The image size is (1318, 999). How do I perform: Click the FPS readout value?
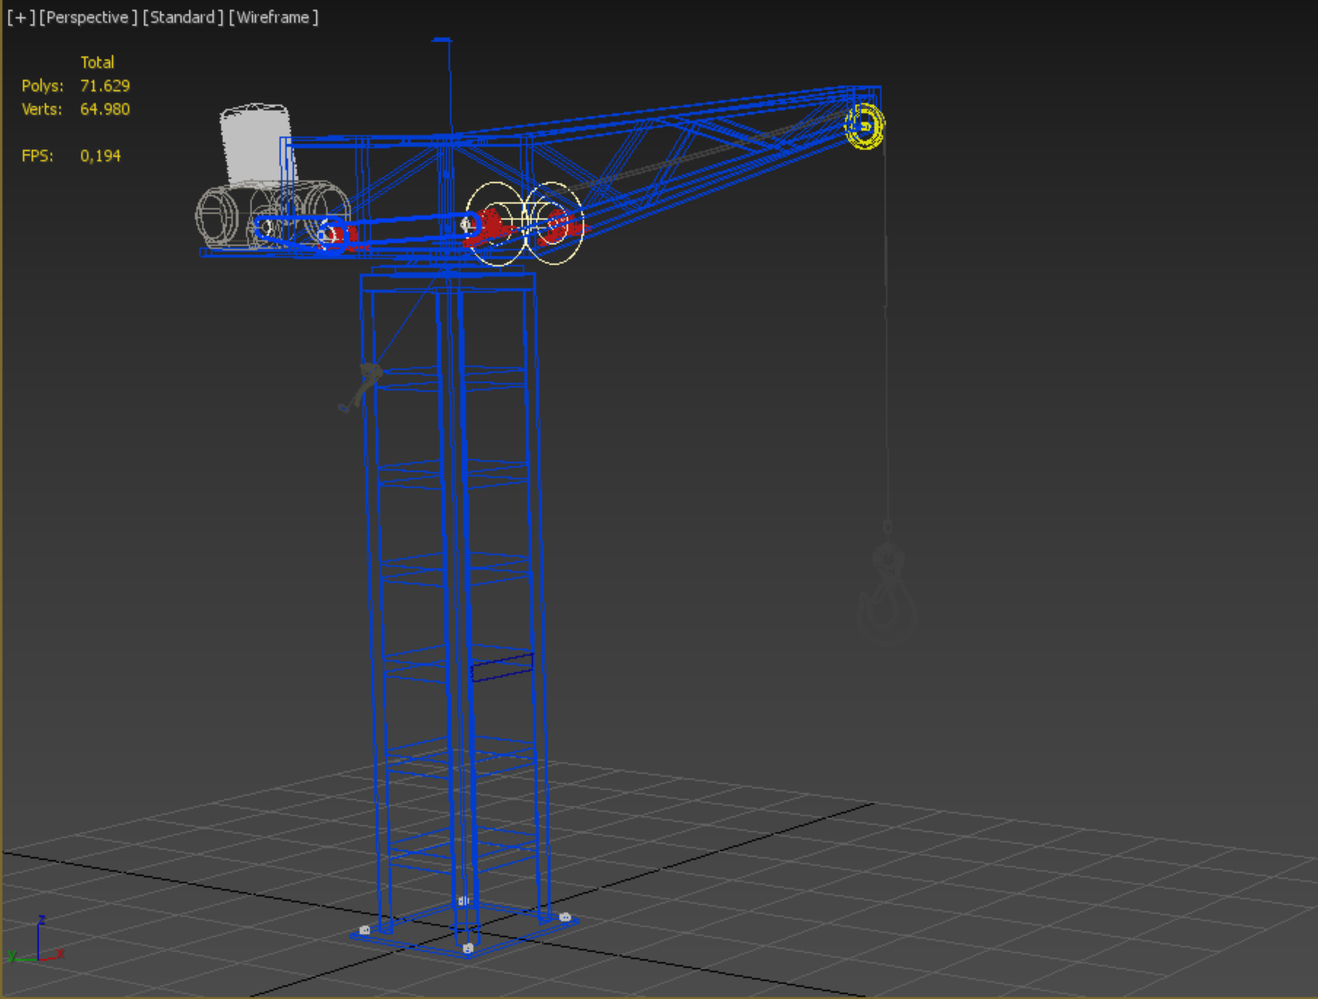[100, 156]
